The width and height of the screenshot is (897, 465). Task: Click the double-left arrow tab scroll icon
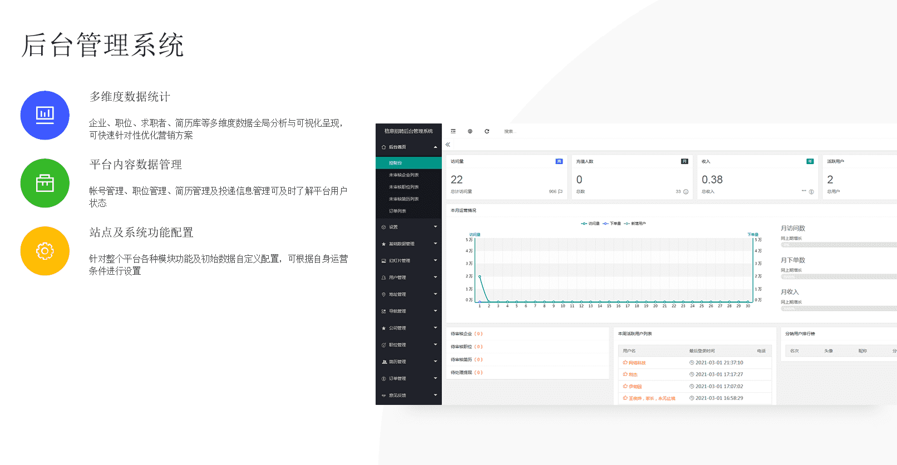(x=448, y=145)
